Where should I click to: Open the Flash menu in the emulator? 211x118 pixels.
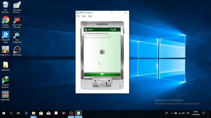83,16
